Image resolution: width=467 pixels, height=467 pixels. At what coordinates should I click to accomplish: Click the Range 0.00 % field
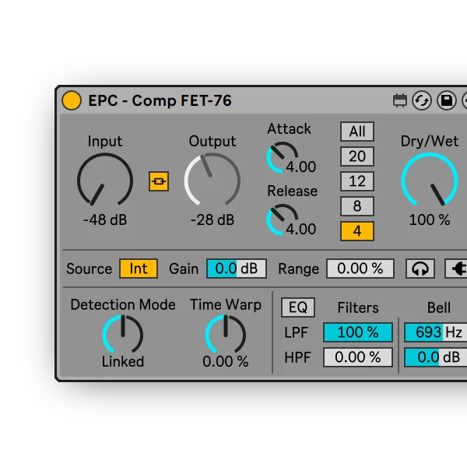(x=360, y=269)
